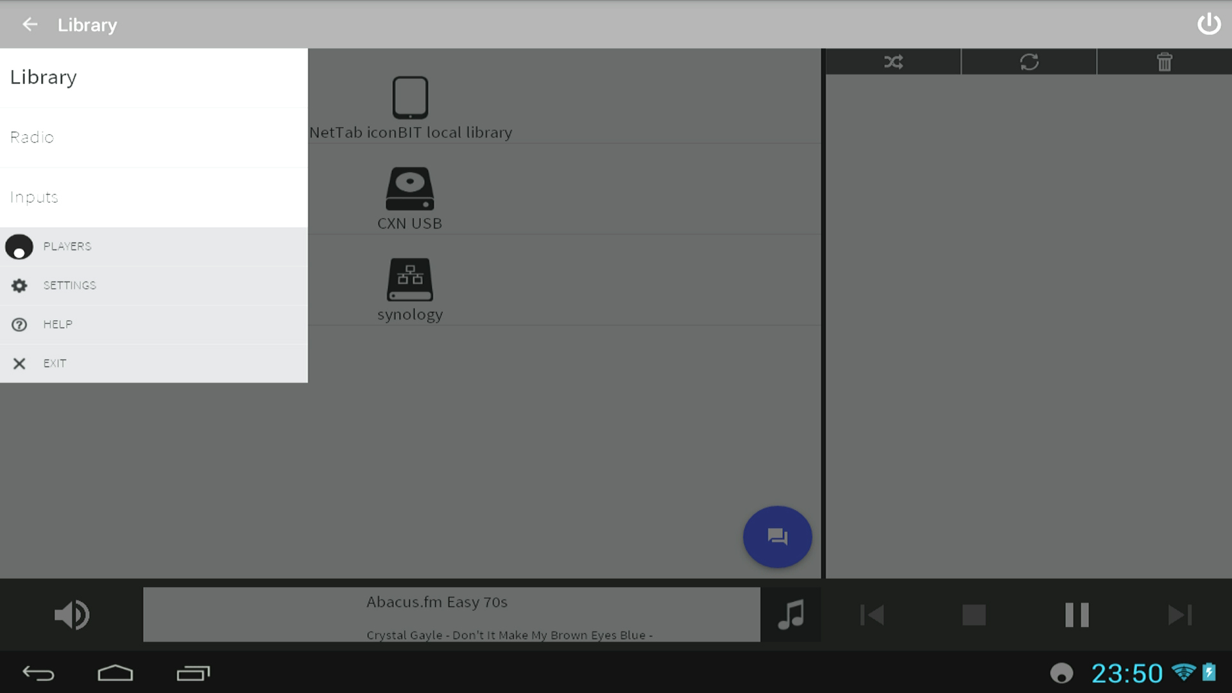Open Settings from drawer

(x=154, y=286)
